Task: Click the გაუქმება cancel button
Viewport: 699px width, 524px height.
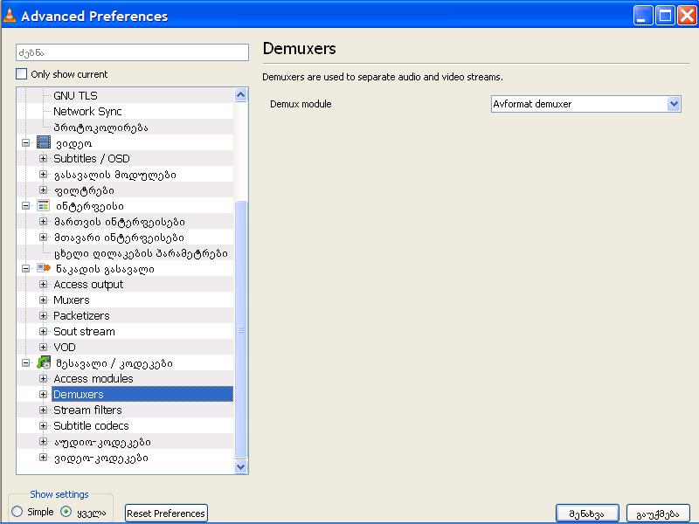Action: pyautogui.click(x=658, y=514)
